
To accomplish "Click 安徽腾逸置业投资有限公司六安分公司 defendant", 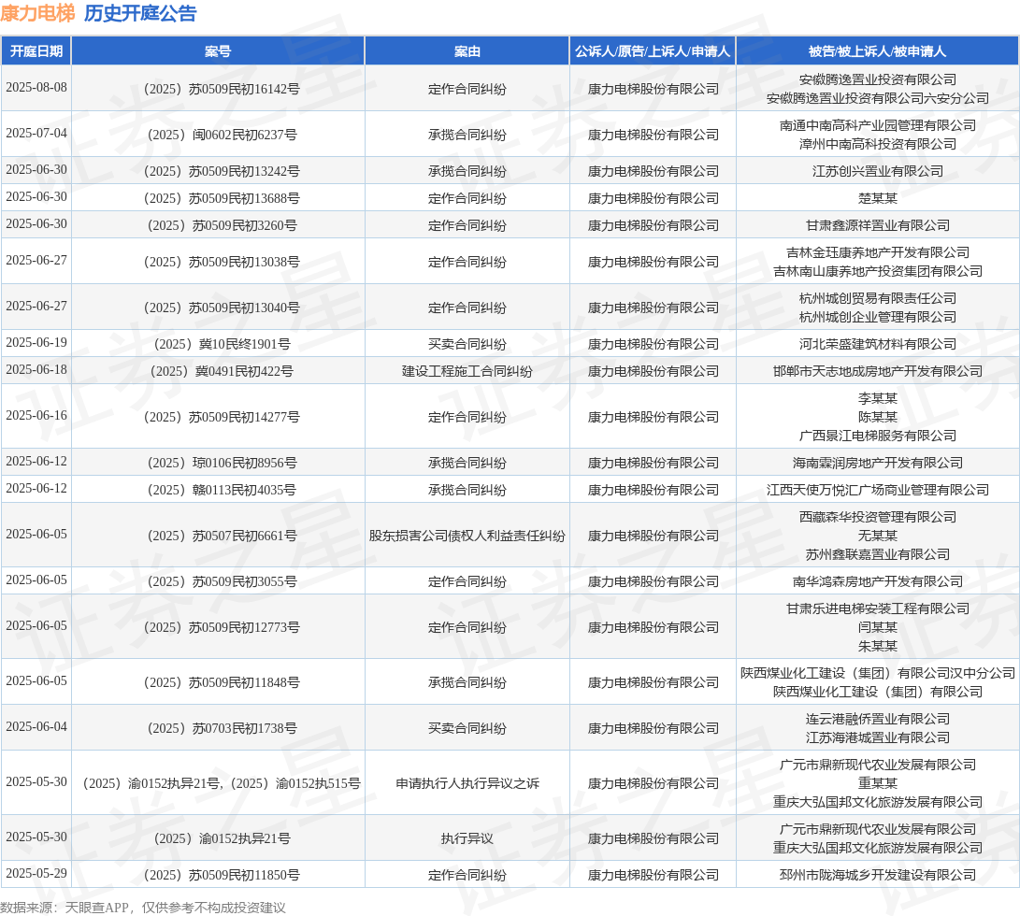I will (878, 98).
